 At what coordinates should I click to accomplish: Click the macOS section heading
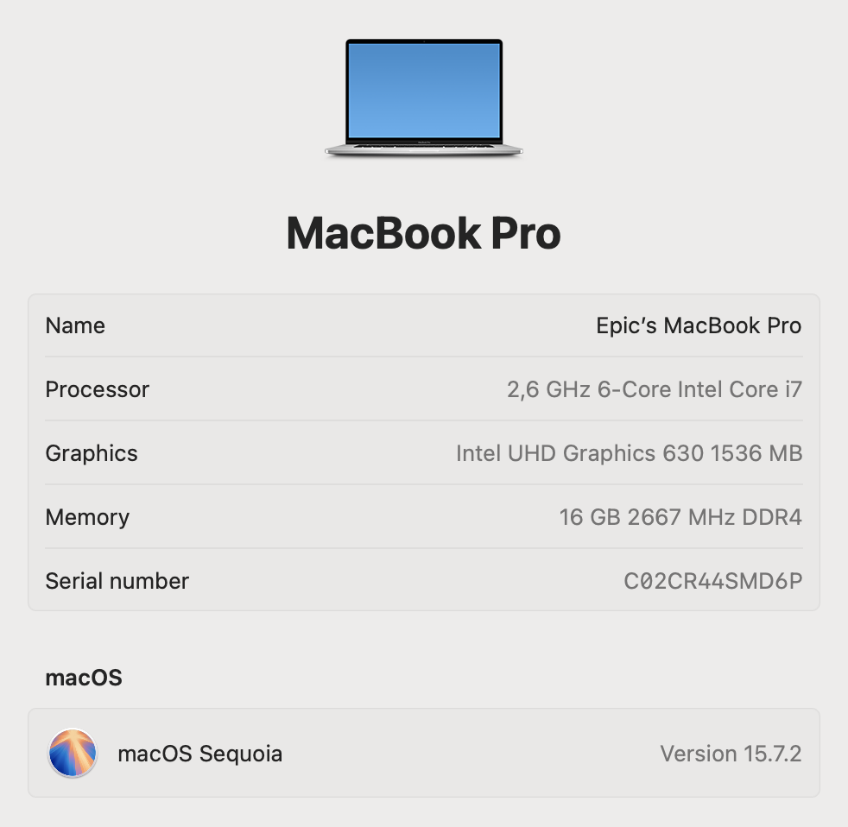tap(84, 678)
